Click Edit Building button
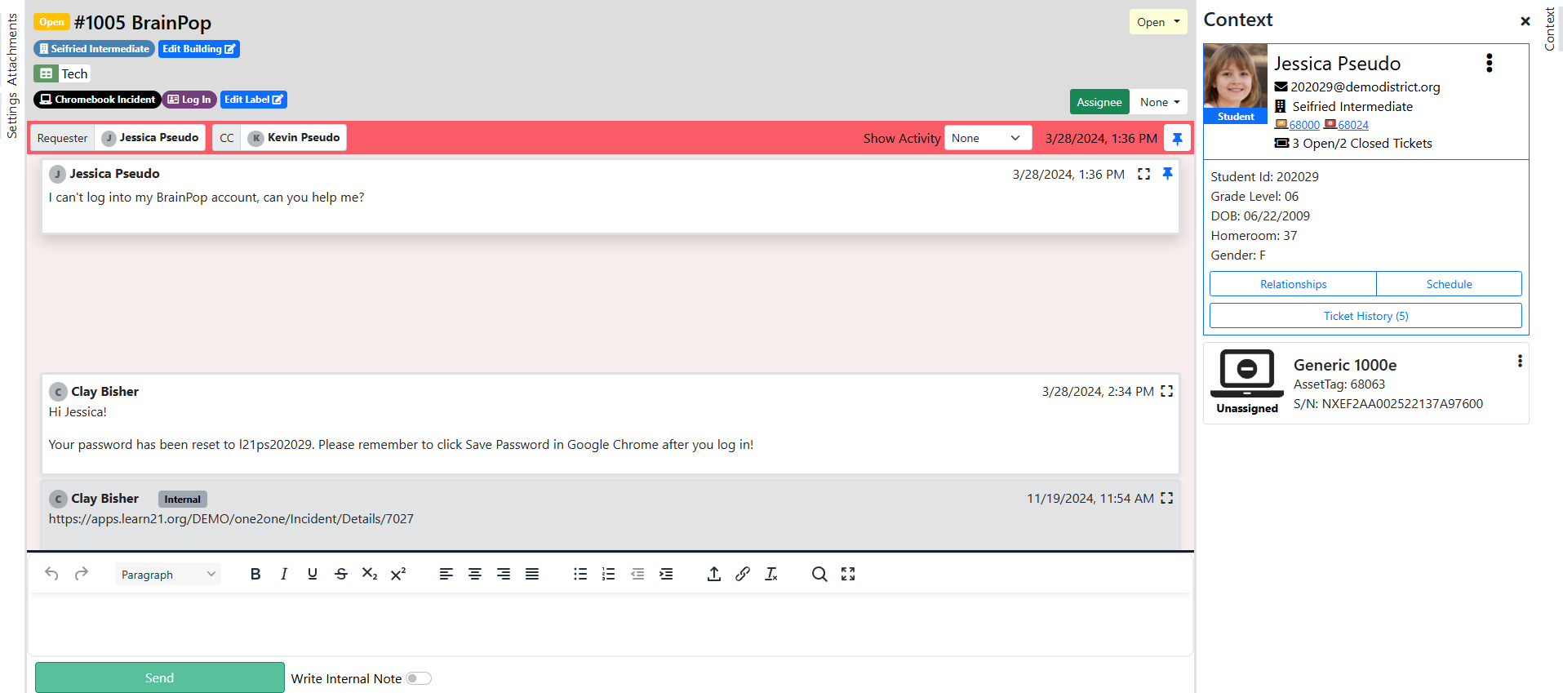 click(199, 49)
